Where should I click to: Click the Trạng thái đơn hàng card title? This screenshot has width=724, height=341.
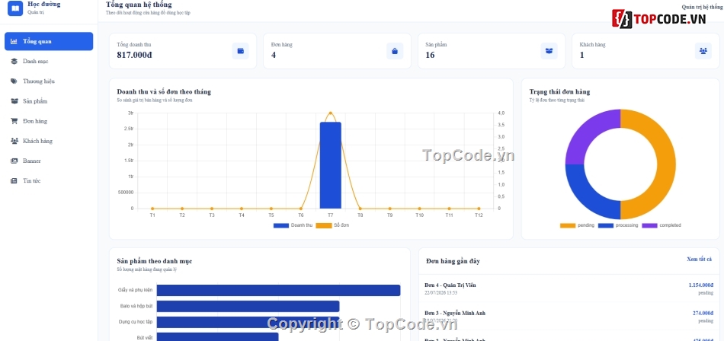point(559,92)
